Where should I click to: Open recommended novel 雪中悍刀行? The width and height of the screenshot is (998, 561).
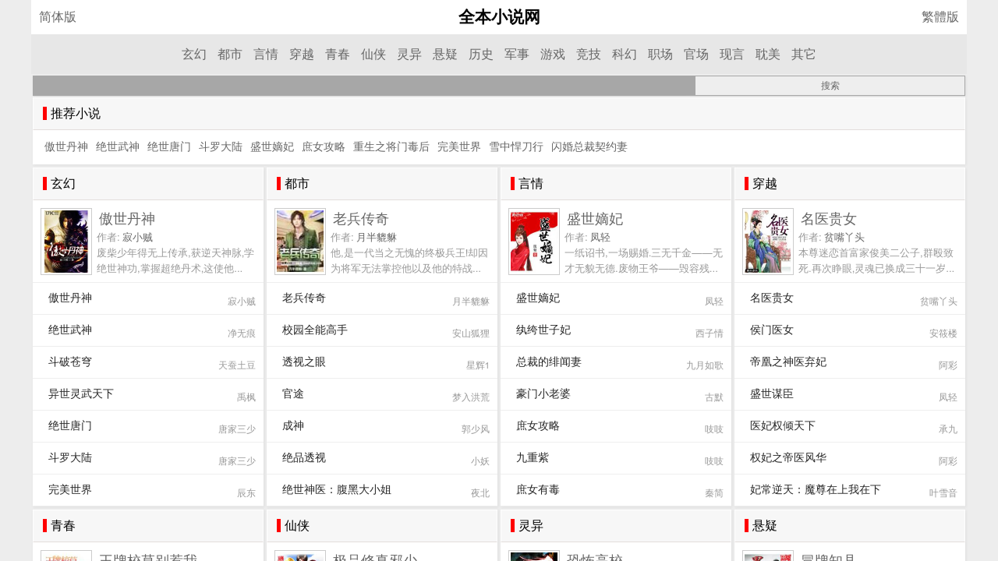coord(516,146)
